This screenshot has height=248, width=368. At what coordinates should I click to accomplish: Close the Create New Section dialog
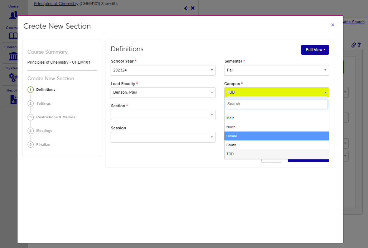[333, 25]
